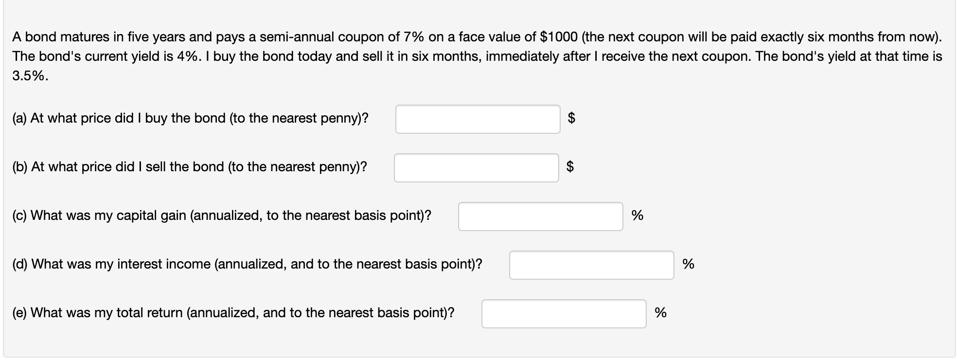Click the percent sign after the total return field
The height and width of the screenshot is (360, 957).
(660, 313)
